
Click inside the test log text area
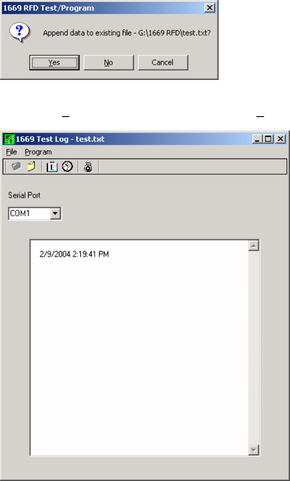(140, 348)
